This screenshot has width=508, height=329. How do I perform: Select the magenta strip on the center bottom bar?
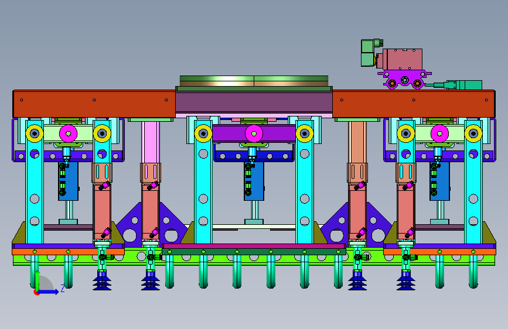coord(254,246)
